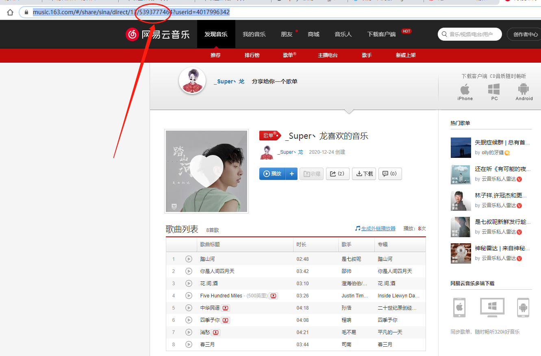
Task: Open the 音乐人 tab
Action: point(343,34)
